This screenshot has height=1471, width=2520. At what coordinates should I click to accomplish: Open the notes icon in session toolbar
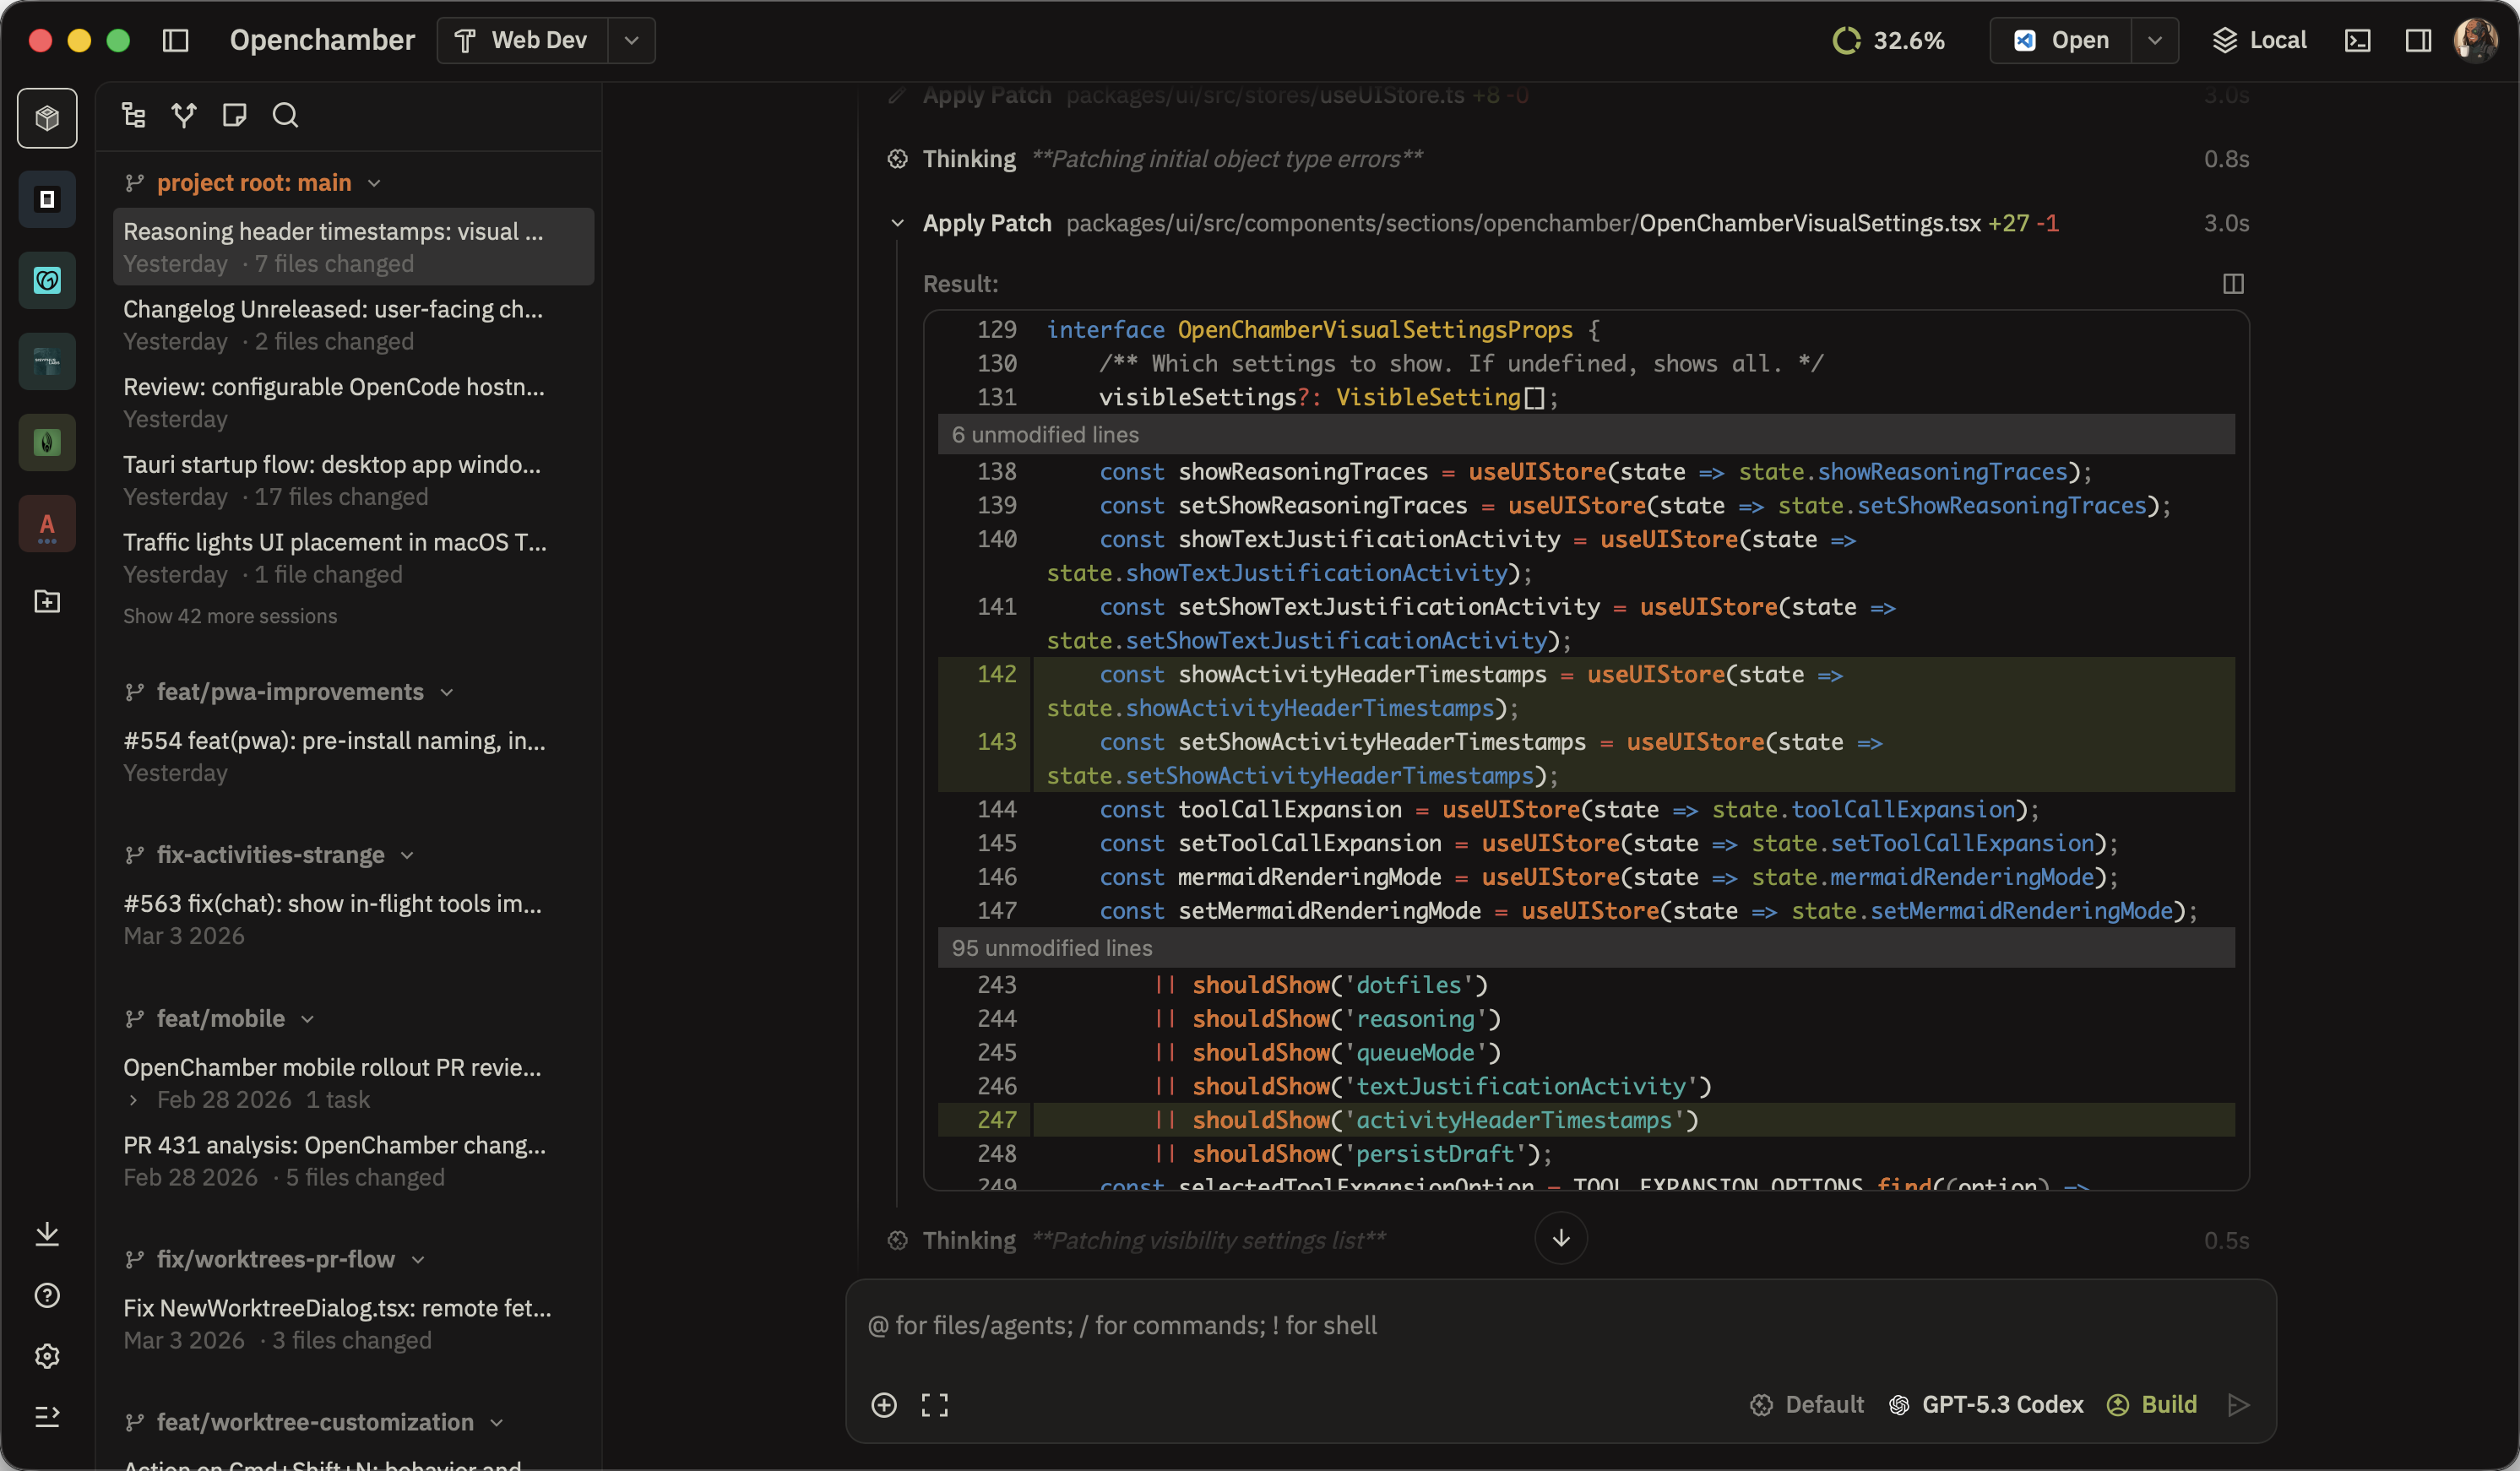tap(235, 115)
